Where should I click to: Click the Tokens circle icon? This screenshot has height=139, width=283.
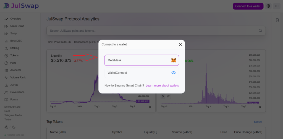tap(6, 56)
